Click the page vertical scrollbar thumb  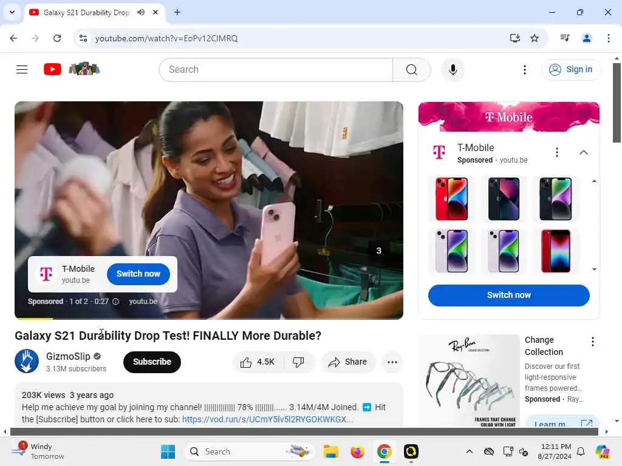tap(616, 102)
